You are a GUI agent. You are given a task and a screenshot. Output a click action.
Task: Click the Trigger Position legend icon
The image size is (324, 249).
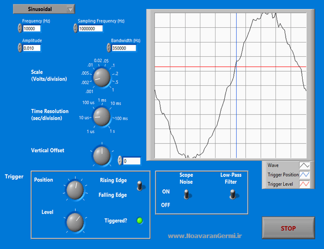coord(305,174)
